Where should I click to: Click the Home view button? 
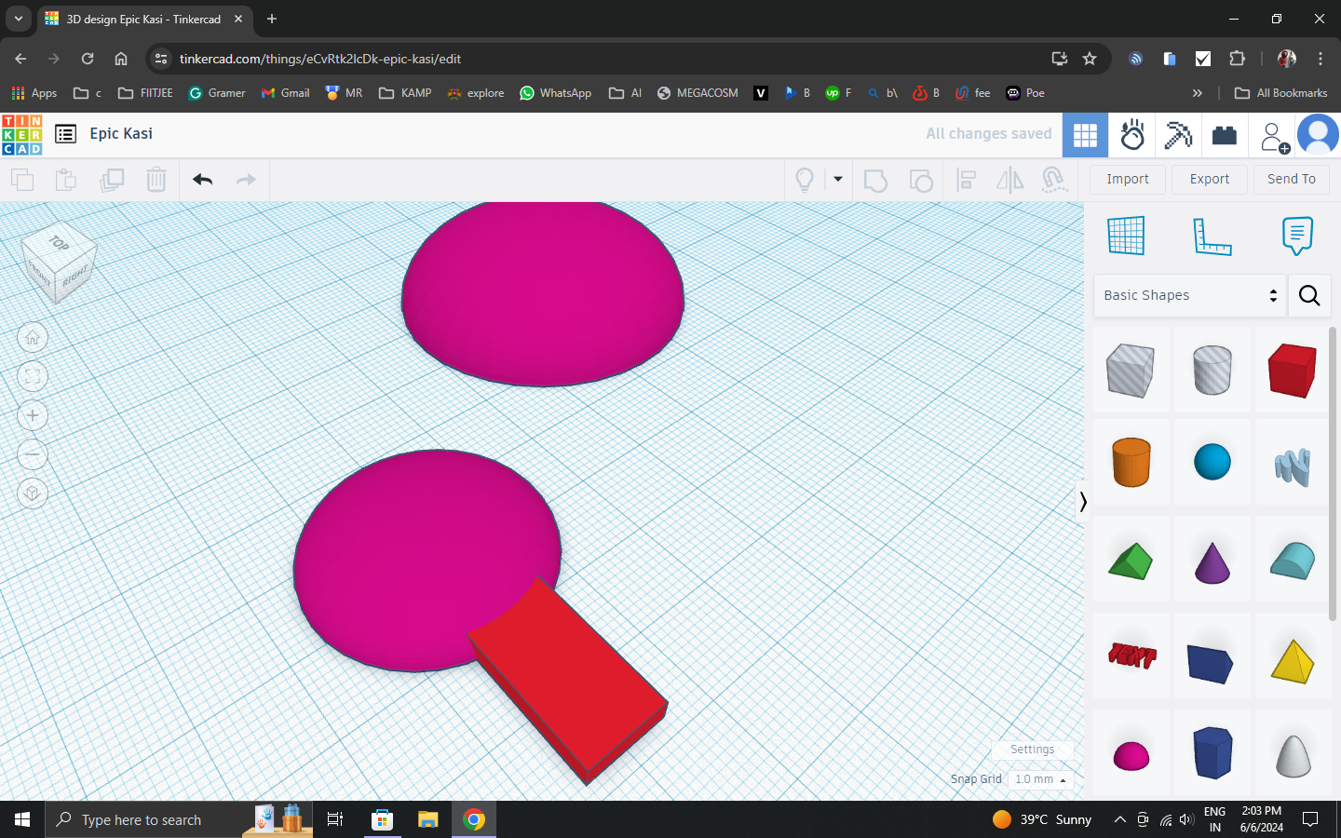click(33, 337)
